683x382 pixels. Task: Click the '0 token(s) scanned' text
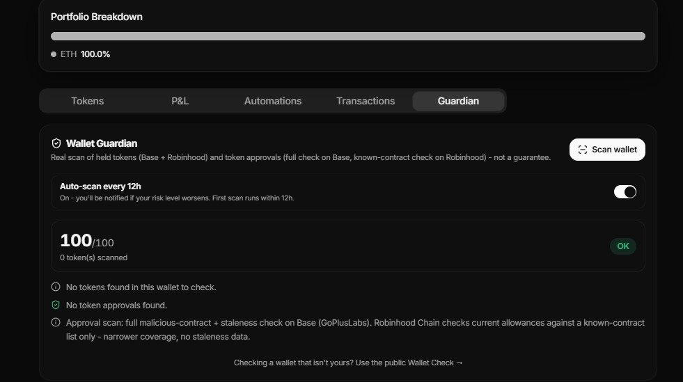click(94, 257)
